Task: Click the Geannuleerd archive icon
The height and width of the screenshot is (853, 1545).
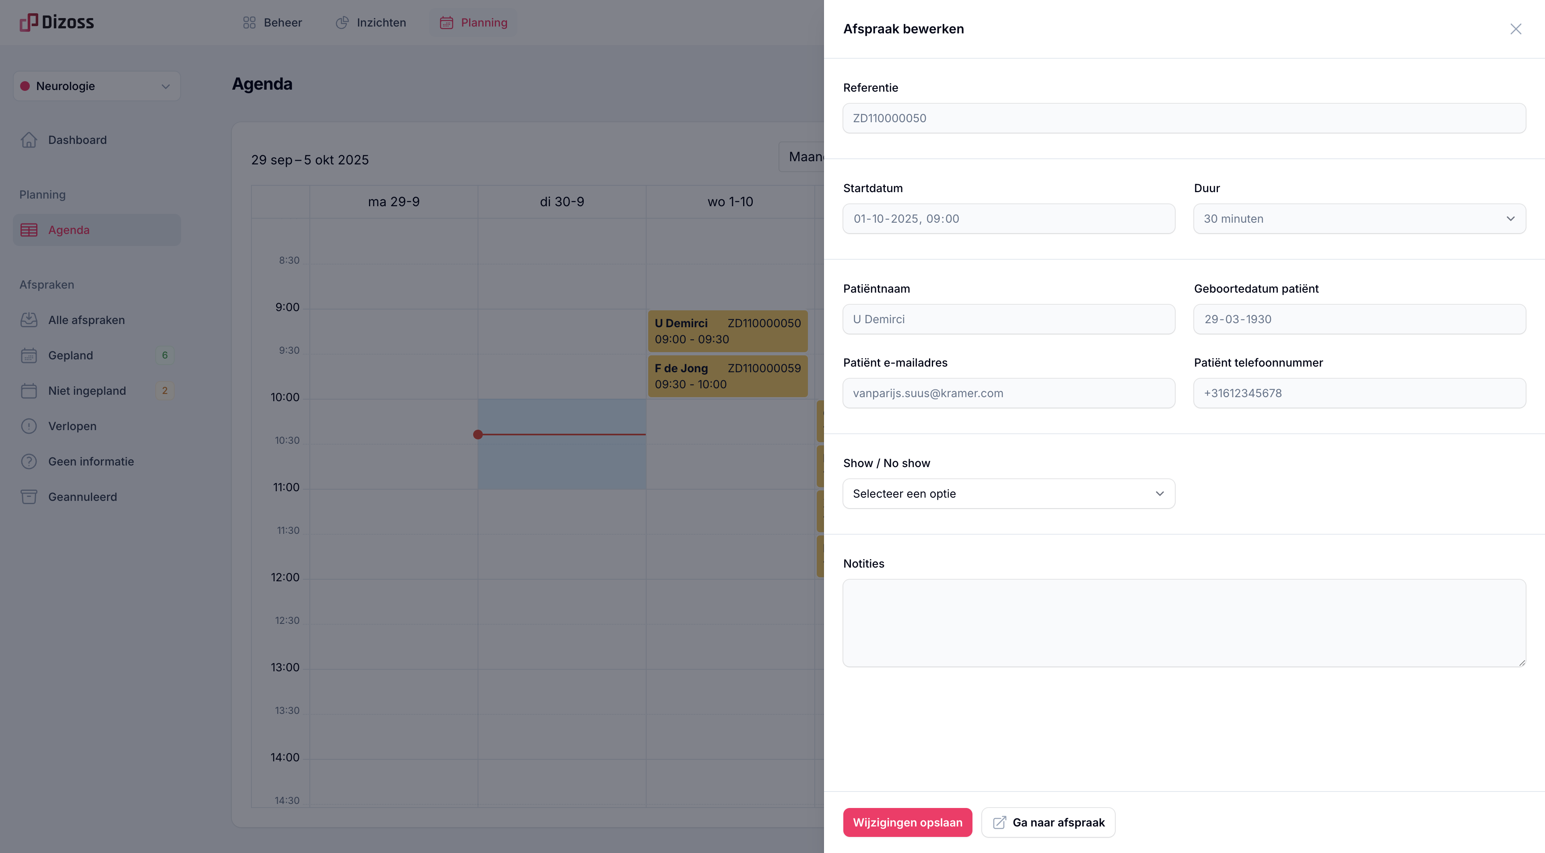Action: 29,496
